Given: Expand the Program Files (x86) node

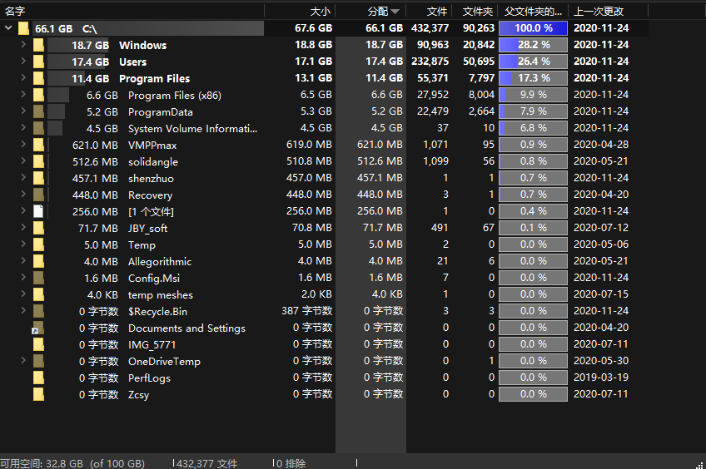Looking at the screenshot, I should coord(23,95).
